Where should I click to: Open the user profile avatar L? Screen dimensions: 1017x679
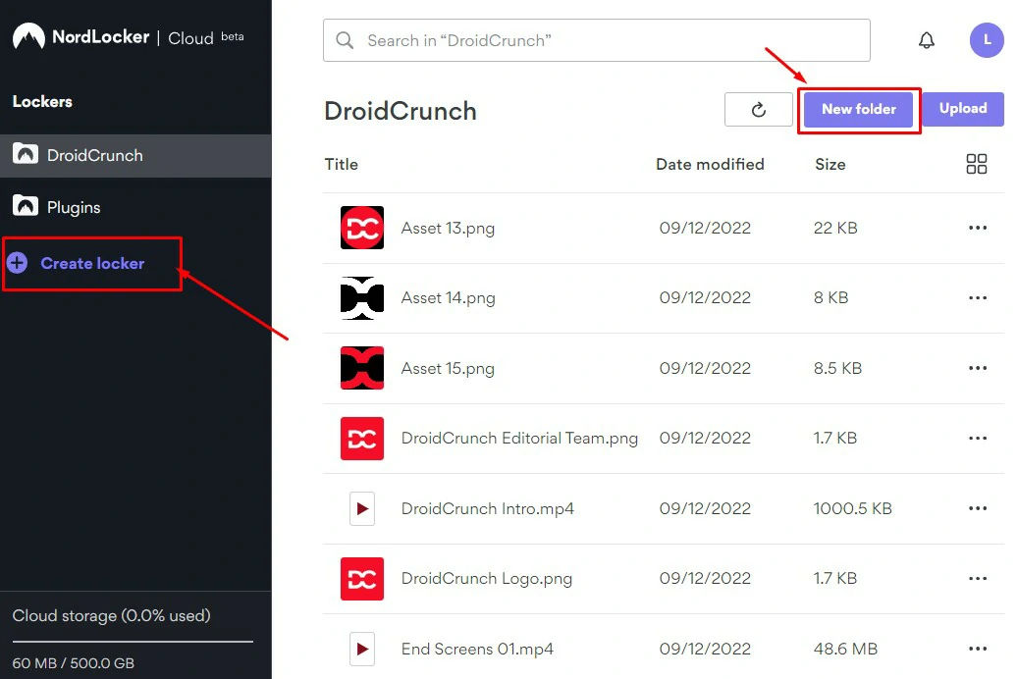[987, 40]
